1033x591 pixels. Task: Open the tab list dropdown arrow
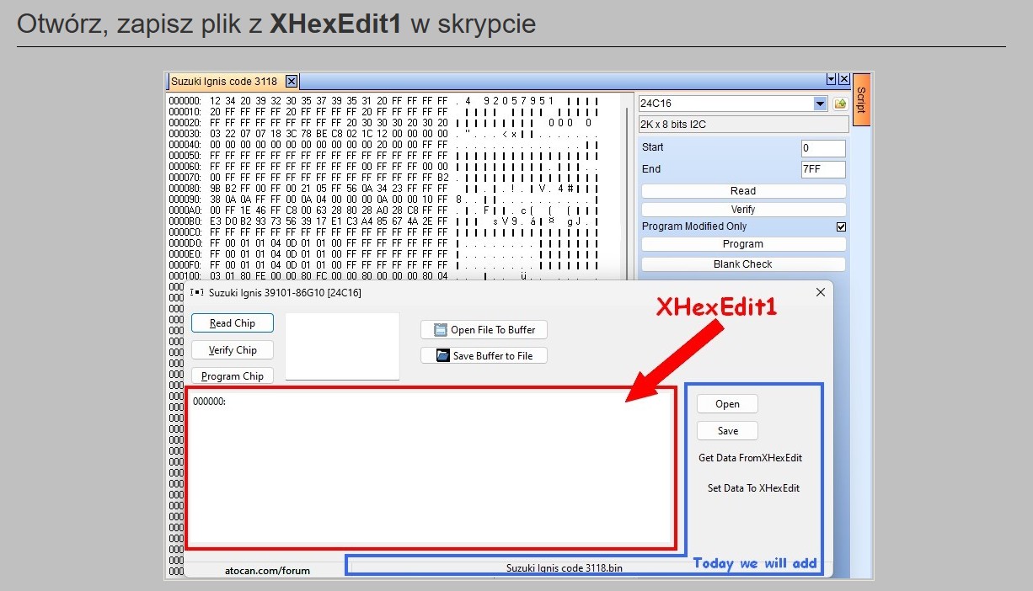coord(832,79)
